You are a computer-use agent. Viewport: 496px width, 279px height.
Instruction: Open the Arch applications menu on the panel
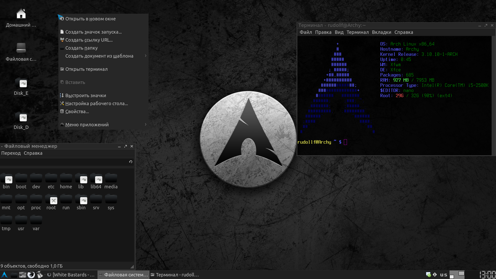tap(4, 275)
